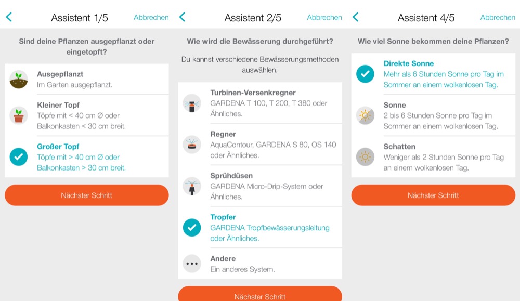Choose the Schatten shaded sun icon
This screenshot has width=520, height=301.
coord(365,157)
